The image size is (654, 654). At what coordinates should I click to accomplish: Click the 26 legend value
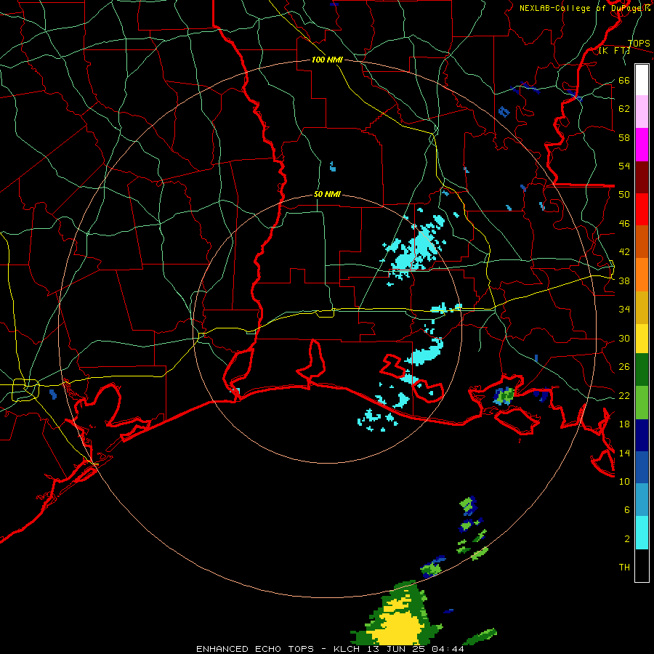click(x=624, y=367)
